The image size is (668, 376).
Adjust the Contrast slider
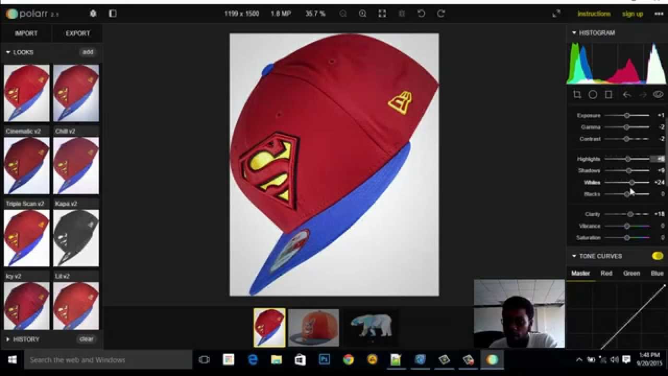(x=627, y=139)
